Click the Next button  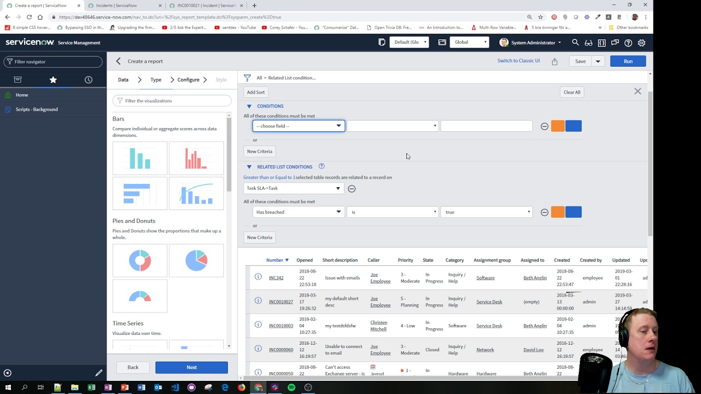(x=192, y=367)
